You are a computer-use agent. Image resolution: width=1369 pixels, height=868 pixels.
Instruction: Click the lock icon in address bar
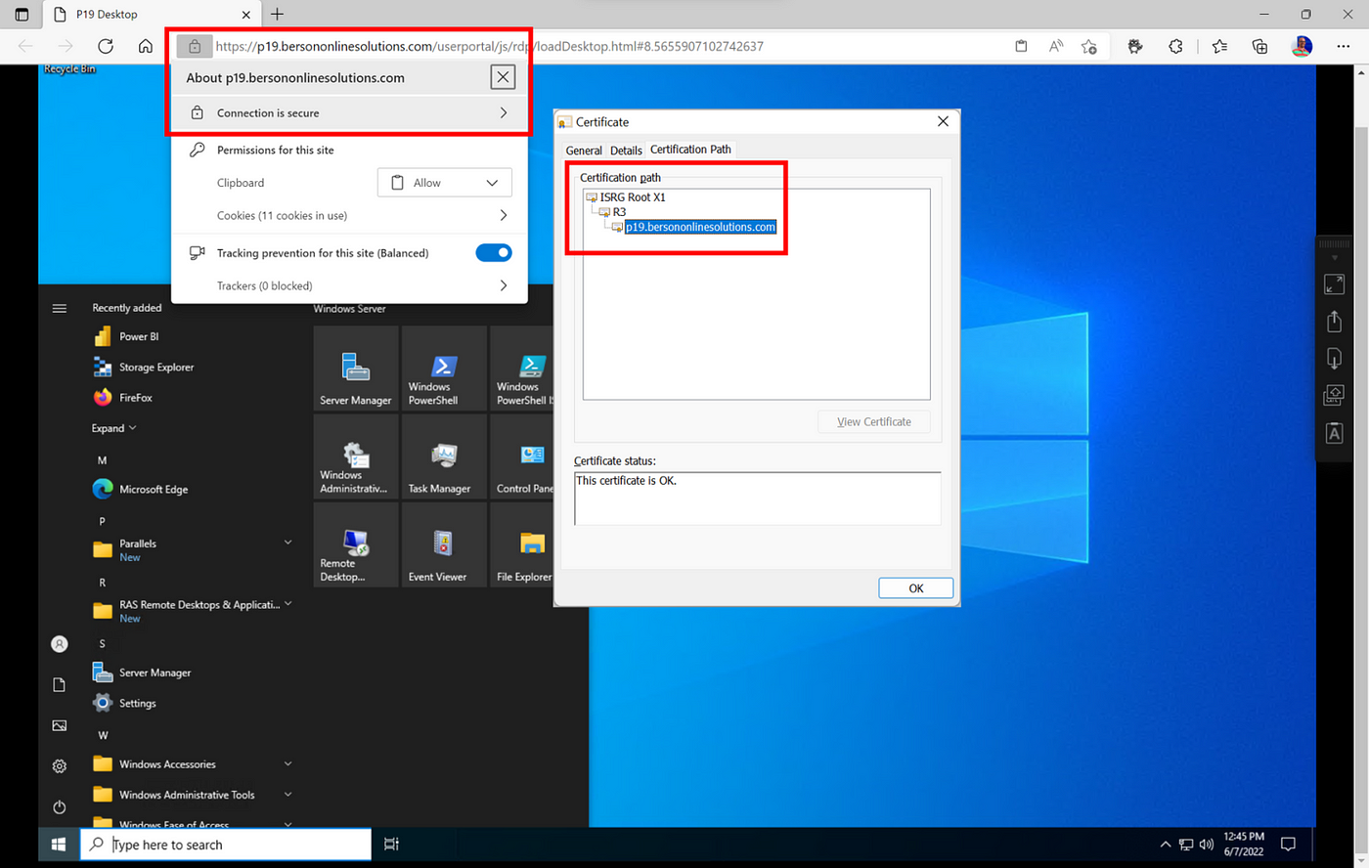195,46
